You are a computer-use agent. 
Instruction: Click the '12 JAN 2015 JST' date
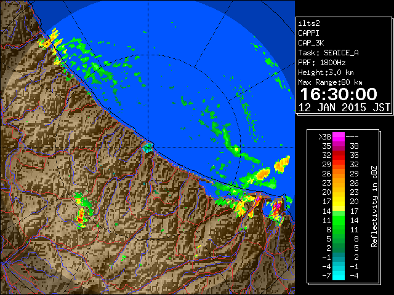(344, 108)
